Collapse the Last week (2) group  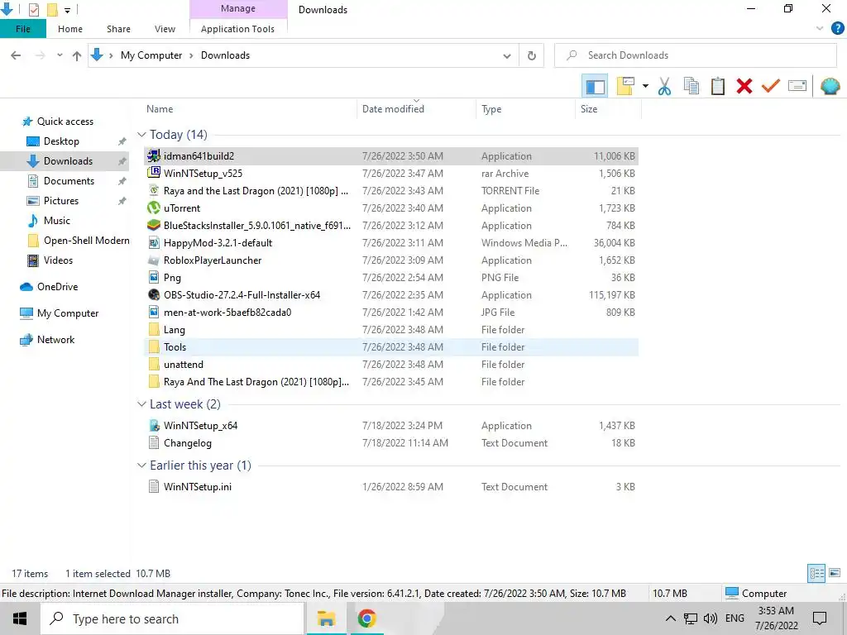tap(141, 403)
